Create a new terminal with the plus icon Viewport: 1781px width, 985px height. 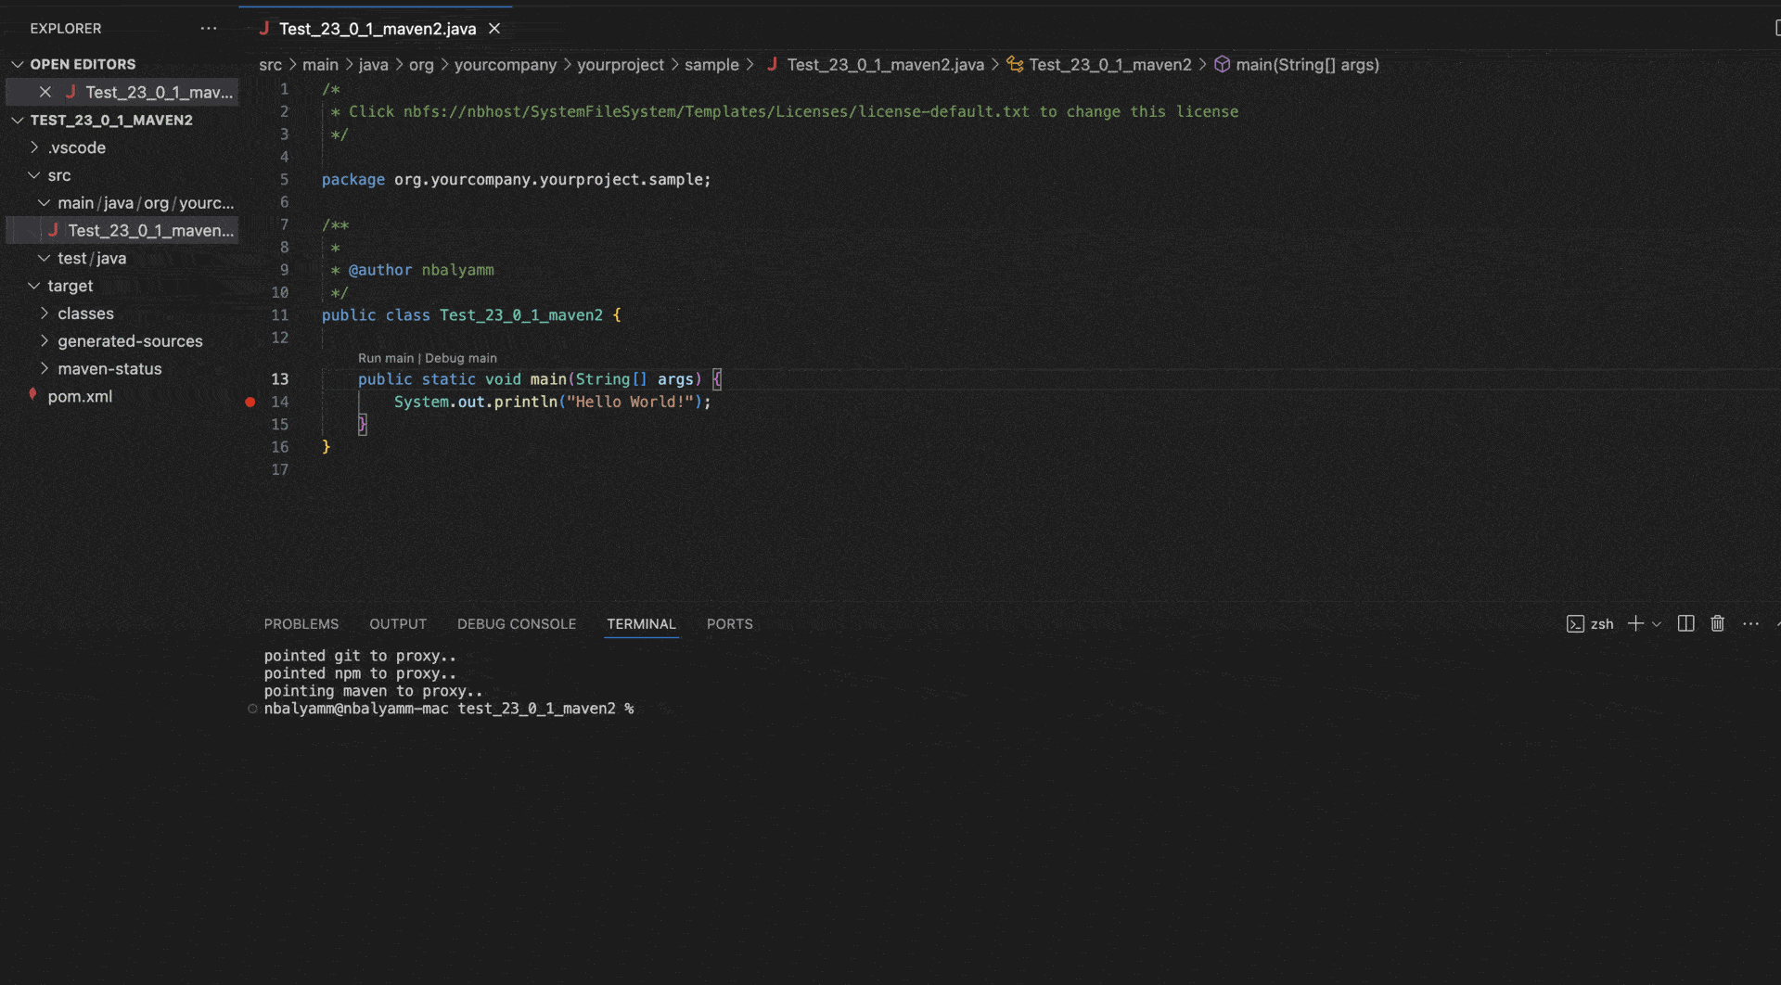[1635, 623]
